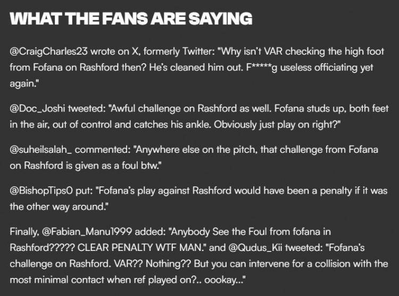The height and width of the screenshot is (296, 399).
Task: Click the word "Finally," in the last paragraph
Action: tap(24, 231)
